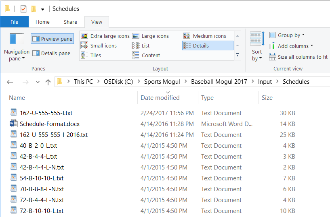Toggle the Details pane

51,53
